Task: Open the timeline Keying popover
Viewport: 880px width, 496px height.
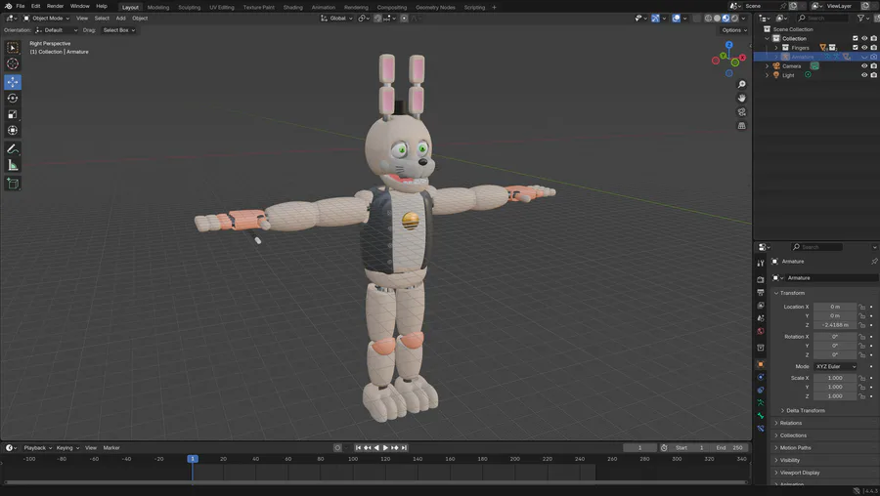Action: [x=67, y=448]
